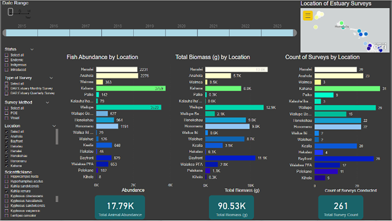Expand the Type of Survey dropdown chevron
Viewport: 392px width, 221px height.
click(51, 78)
